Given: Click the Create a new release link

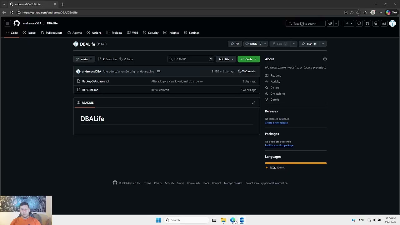Looking at the screenshot, I should click(x=276, y=123).
